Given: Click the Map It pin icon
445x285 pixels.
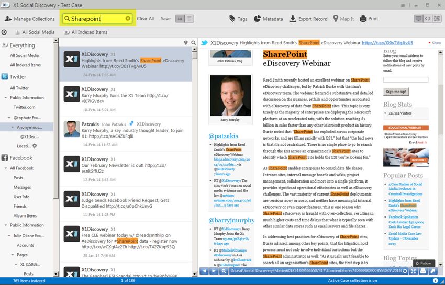Looking at the screenshot, I should pos(336,19).
